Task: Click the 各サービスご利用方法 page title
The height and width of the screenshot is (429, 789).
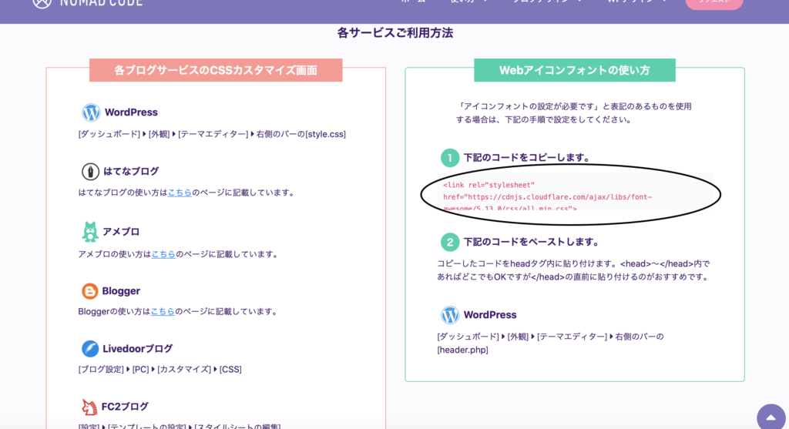Action: point(395,33)
